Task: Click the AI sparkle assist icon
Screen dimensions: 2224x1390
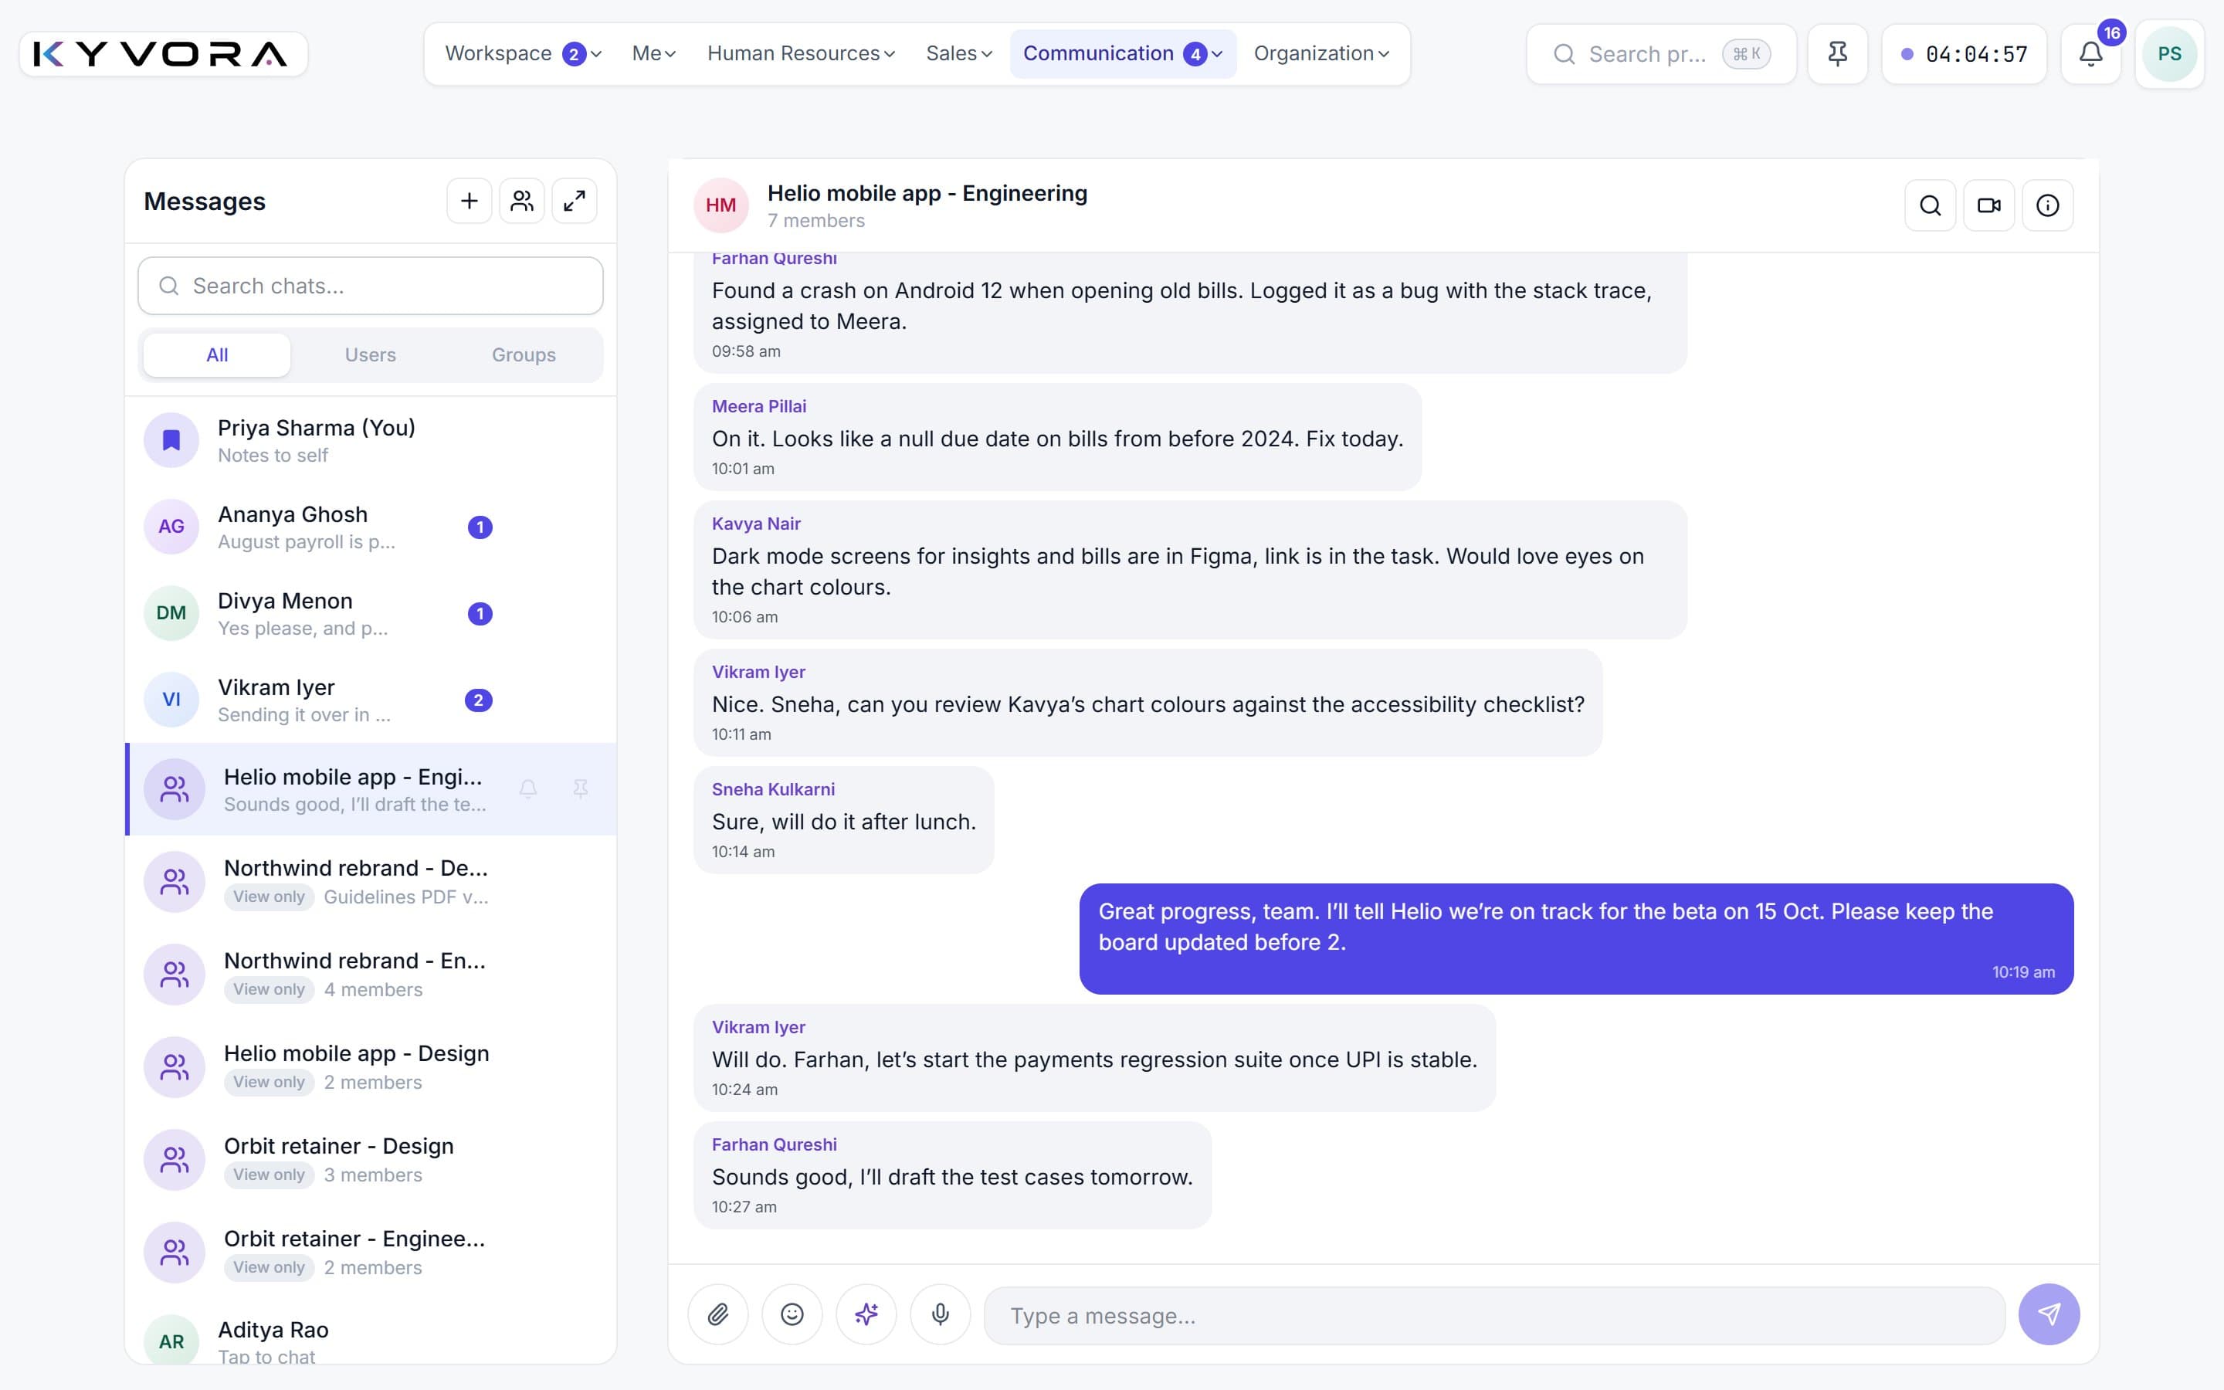Action: coord(866,1314)
